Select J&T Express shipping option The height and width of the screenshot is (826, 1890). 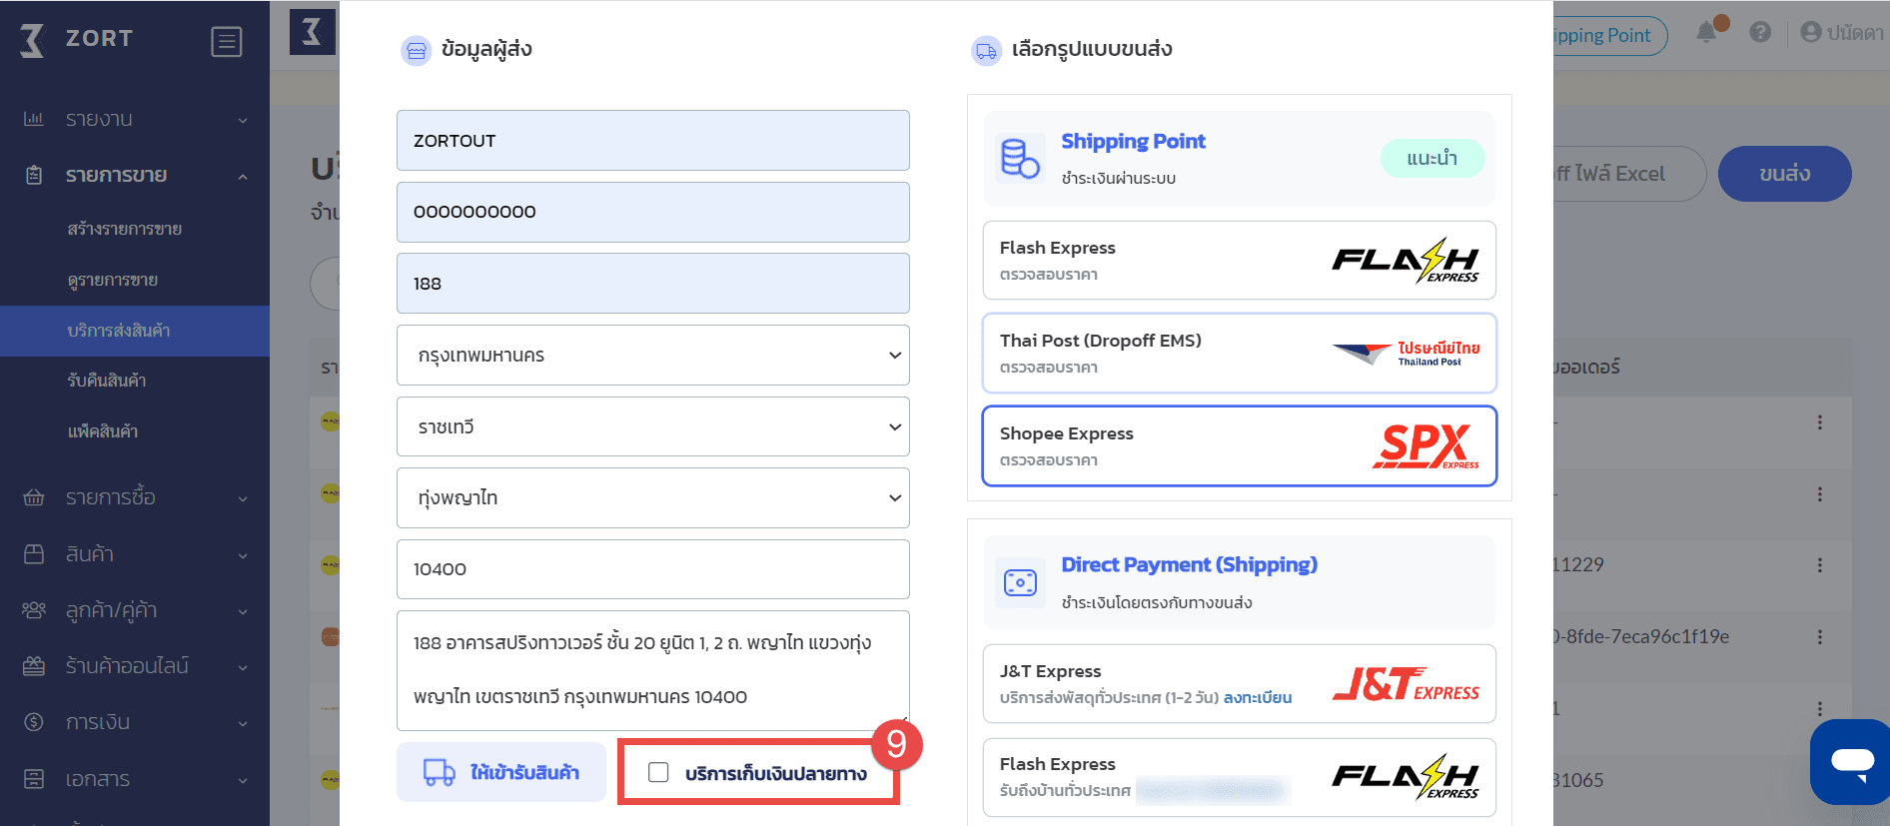pyautogui.click(x=1240, y=683)
